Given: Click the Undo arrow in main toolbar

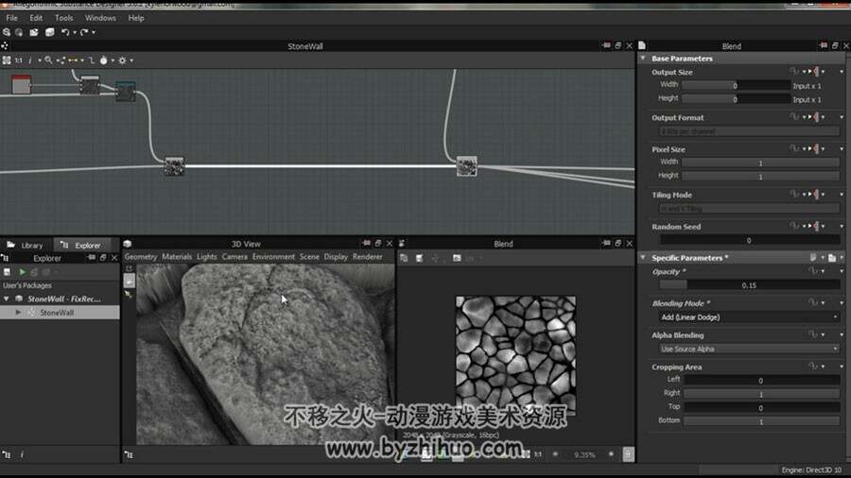Looking at the screenshot, I should coord(65,32).
